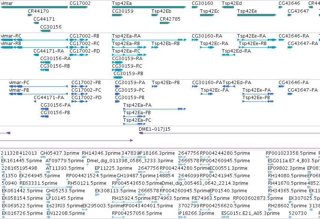Click the RE63331.5prime EST label

pos(39,183)
